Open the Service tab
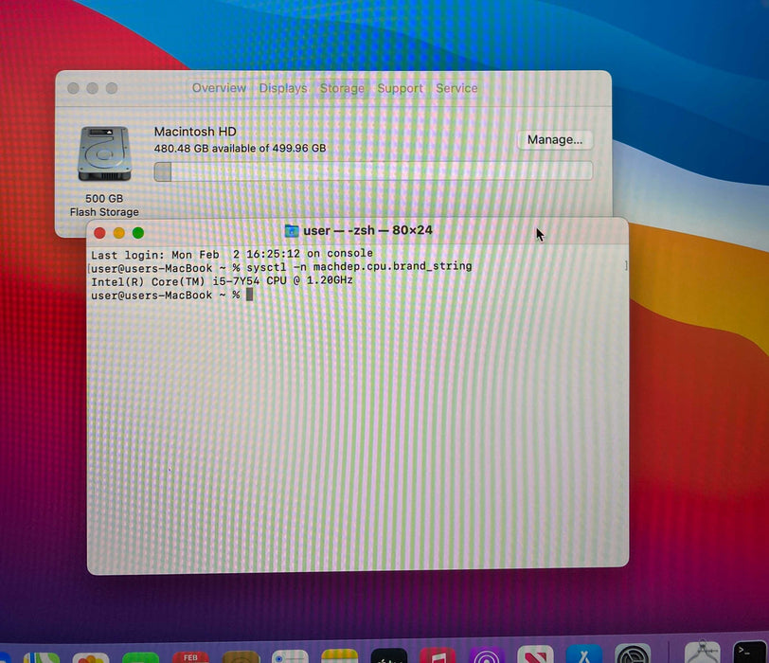The image size is (769, 663). click(x=456, y=88)
